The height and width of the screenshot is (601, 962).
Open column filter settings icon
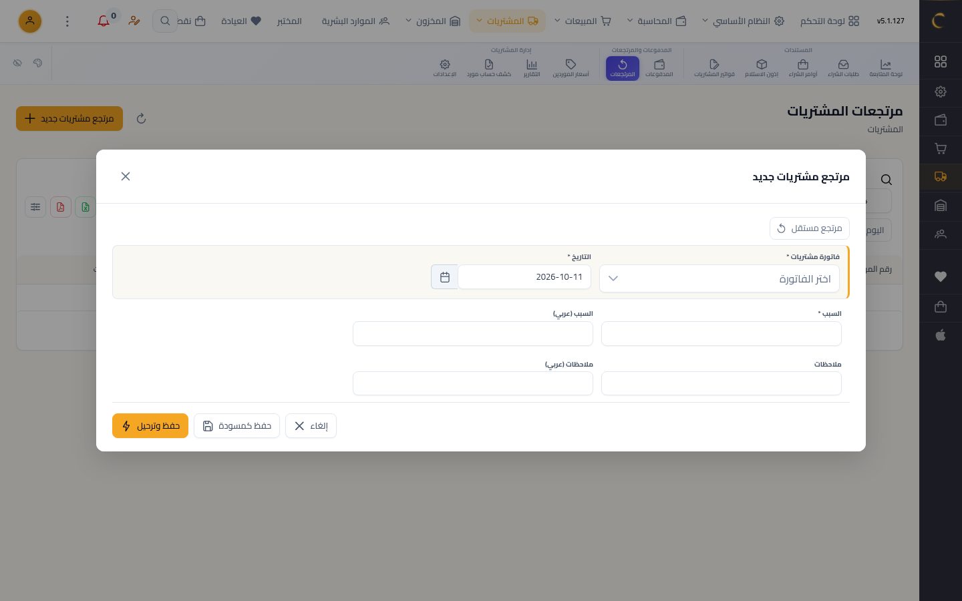35,207
